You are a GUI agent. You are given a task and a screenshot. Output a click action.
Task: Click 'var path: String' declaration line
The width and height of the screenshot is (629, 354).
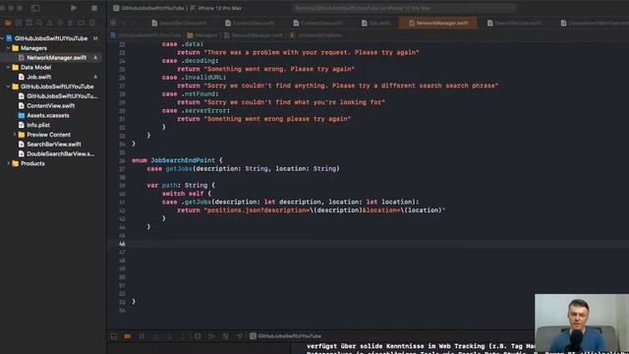(181, 186)
